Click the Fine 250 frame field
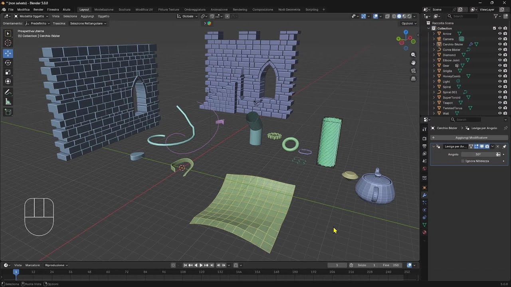 pyautogui.click(x=392, y=265)
